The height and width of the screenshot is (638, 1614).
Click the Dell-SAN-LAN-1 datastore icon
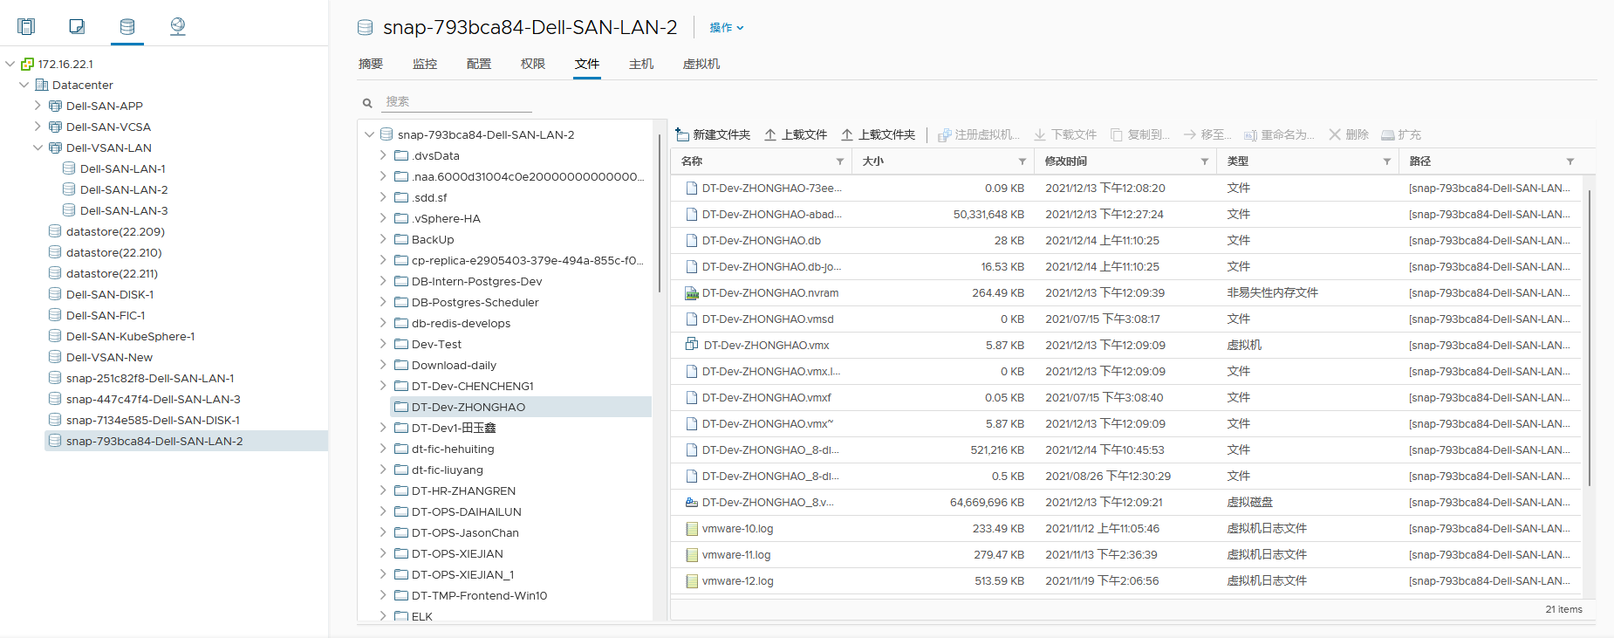pyautogui.click(x=69, y=168)
